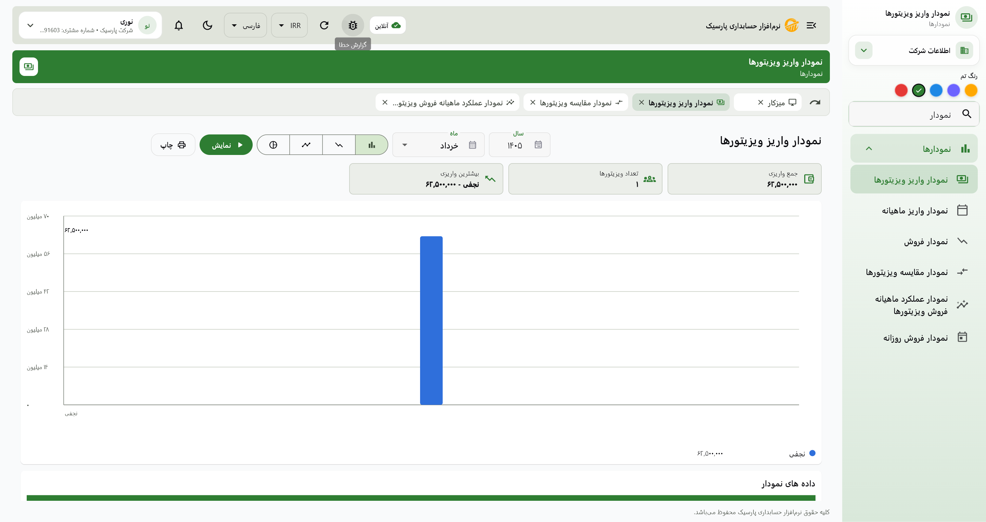The height and width of the screenshot is (522, 986).
Task: Select pie chart view type
Action: coord(273,145)
